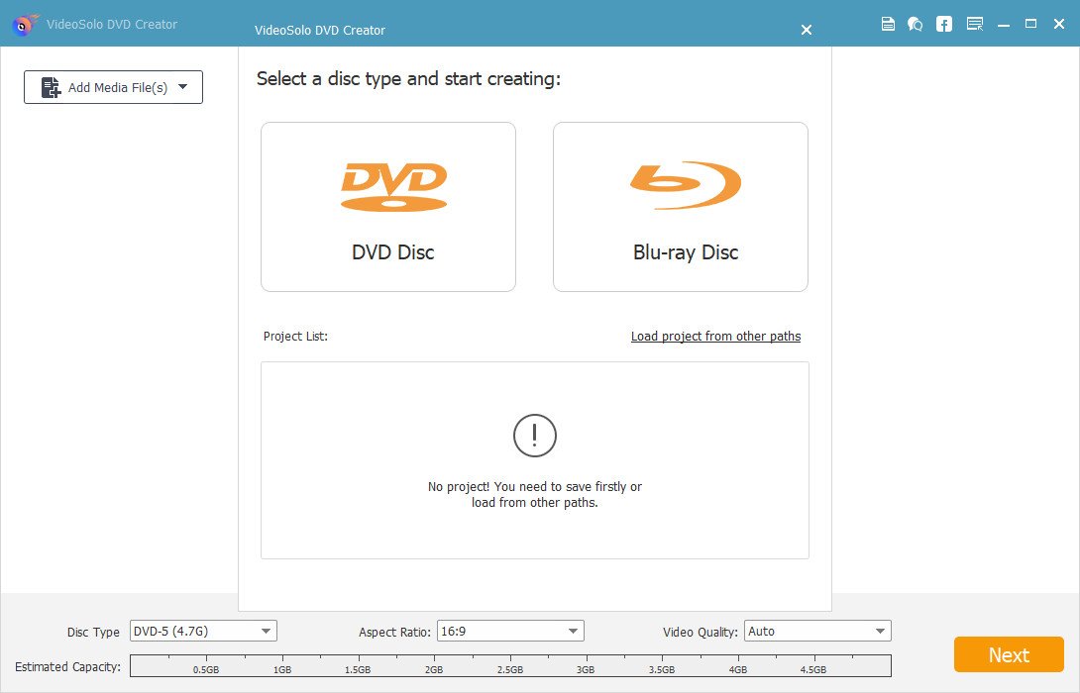Image resolution: width=1080 pixels, height=693 pixels.
Task: Close the main VideoSolo window
Action: [x=1059, y=24]
